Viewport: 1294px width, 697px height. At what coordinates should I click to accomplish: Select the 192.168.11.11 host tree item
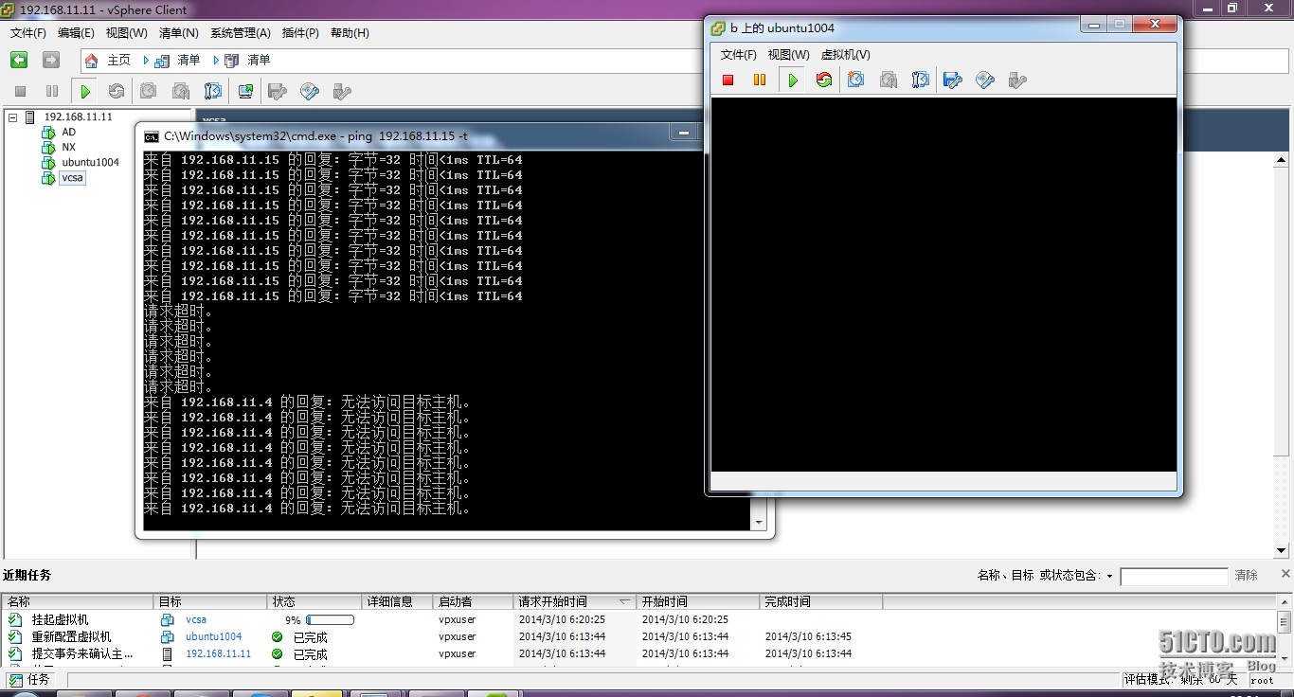pos(78,117)
